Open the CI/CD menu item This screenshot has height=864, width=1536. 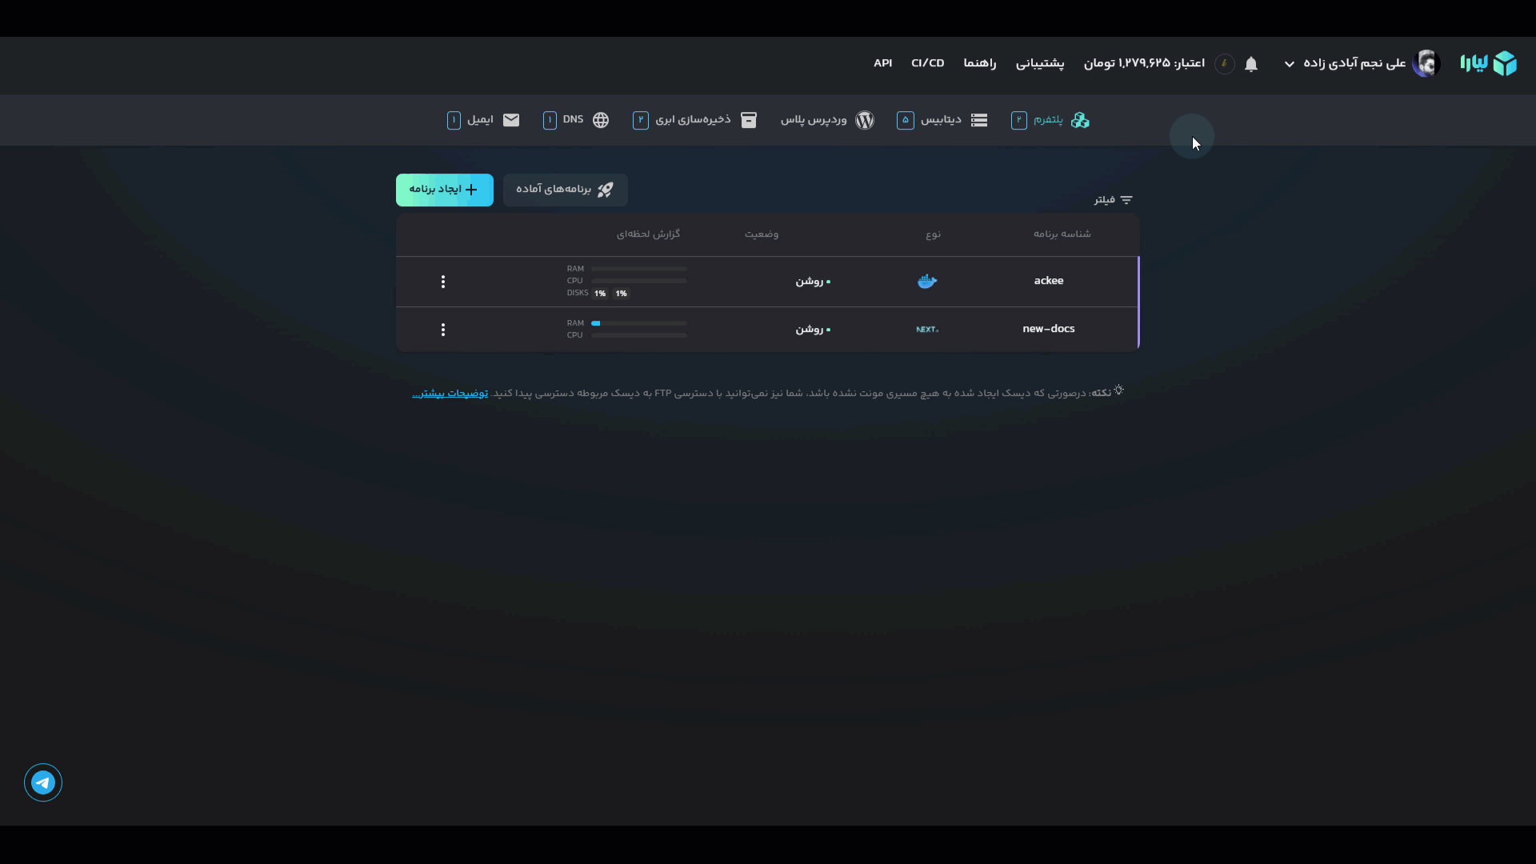pos(927,63)
